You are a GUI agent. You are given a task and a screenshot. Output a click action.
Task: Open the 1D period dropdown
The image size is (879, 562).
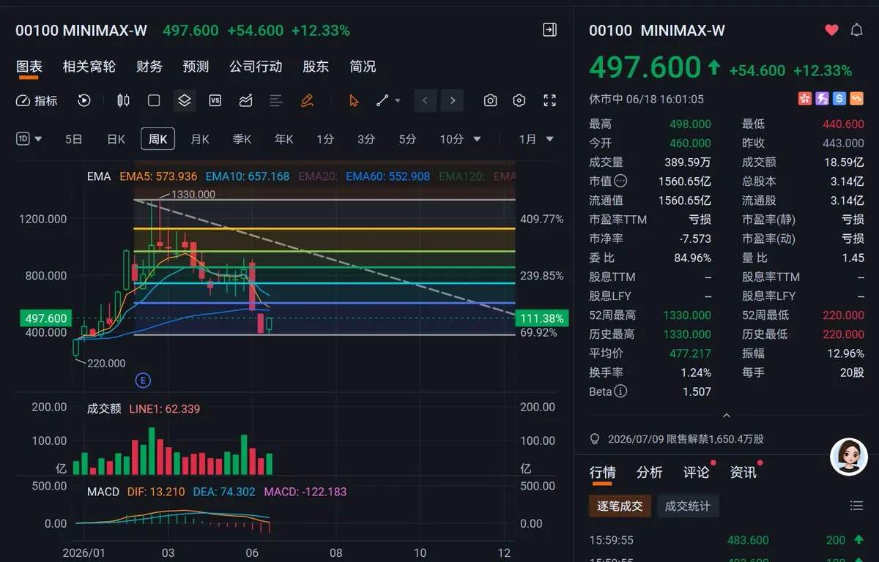click(29, 138)
